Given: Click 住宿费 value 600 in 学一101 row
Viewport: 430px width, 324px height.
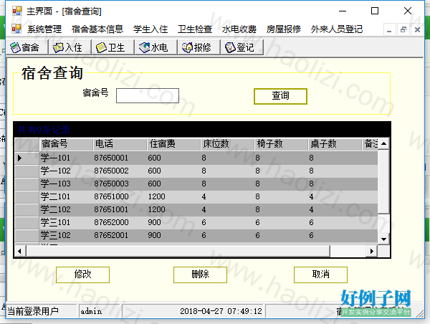Looking at the screenshot, I should tap(154, 158).
